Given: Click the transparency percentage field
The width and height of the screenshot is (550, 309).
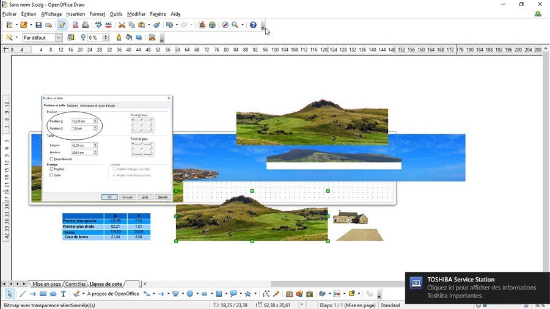Looking at the screenshot, I should click(94, 38).
